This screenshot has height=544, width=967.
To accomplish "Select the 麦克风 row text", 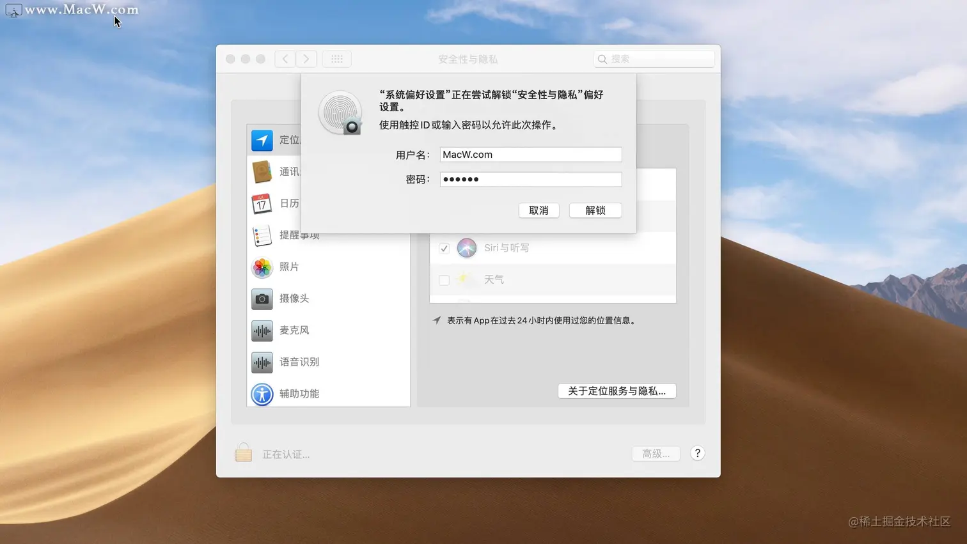I will click(x=294, y=330).
